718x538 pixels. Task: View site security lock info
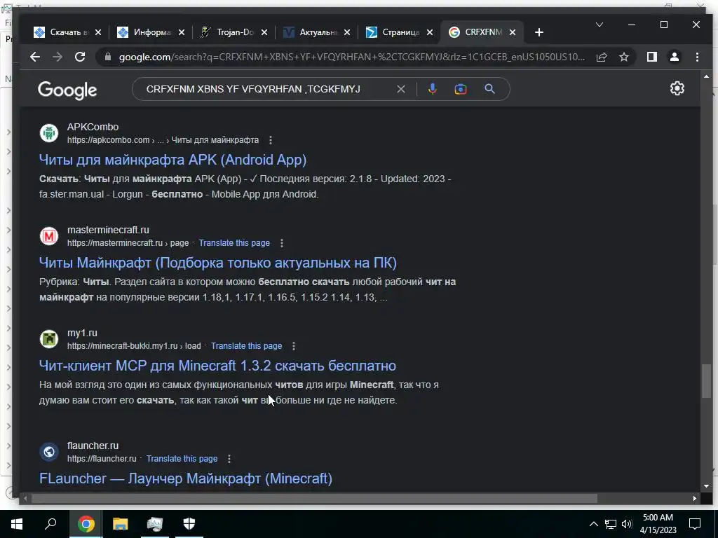[108, 57]
